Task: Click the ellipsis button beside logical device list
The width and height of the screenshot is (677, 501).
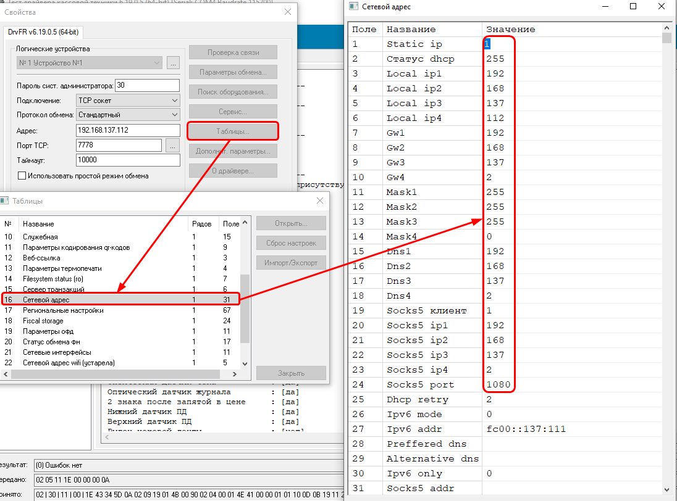Action: (172, 63)
